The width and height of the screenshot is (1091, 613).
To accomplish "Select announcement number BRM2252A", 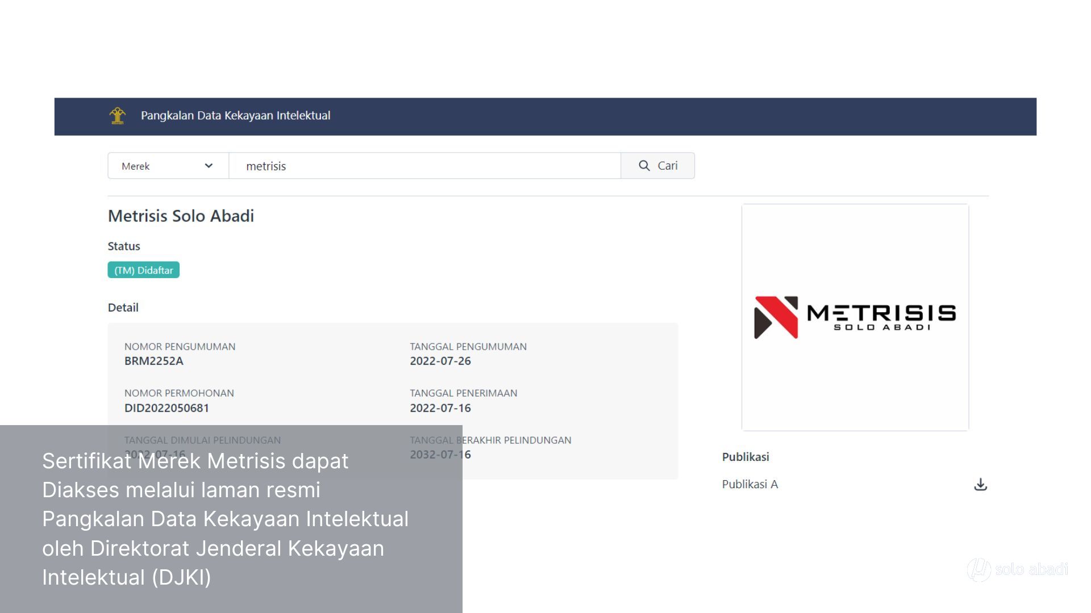I will 154,361.
